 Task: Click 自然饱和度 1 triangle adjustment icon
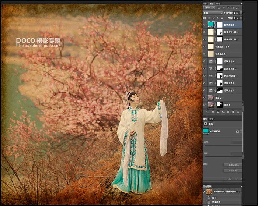(x=211, y=68)
